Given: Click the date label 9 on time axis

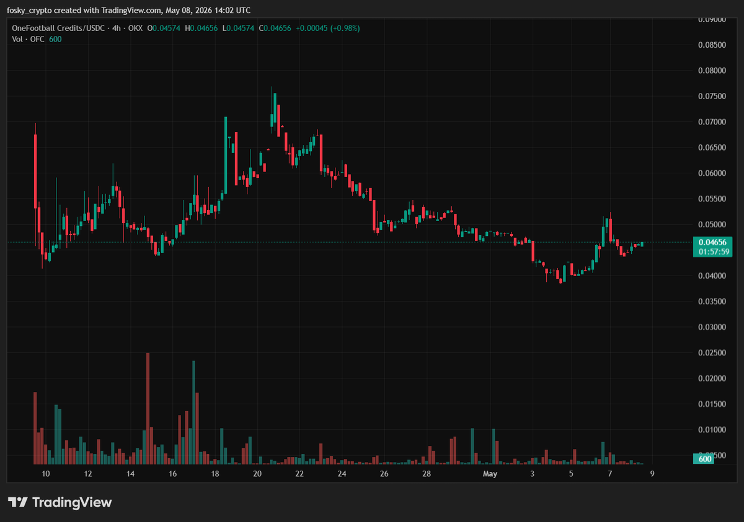Looking at the screenshot, I should point(652,474).
